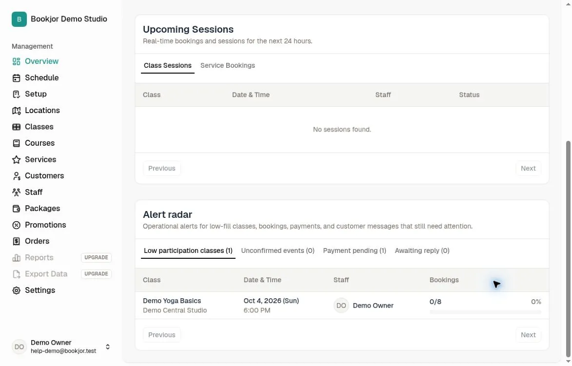Click the DO avatar beside Demo Owner staff

click(x=341, y=306)
